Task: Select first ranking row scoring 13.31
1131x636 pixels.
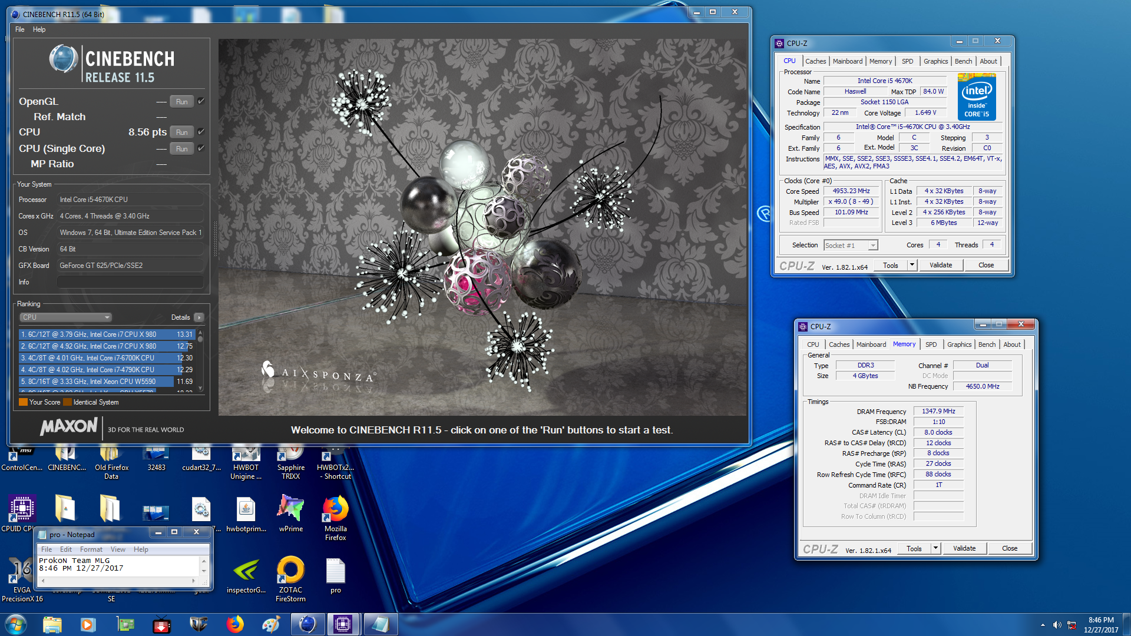Action: click(x=107, y=334)
